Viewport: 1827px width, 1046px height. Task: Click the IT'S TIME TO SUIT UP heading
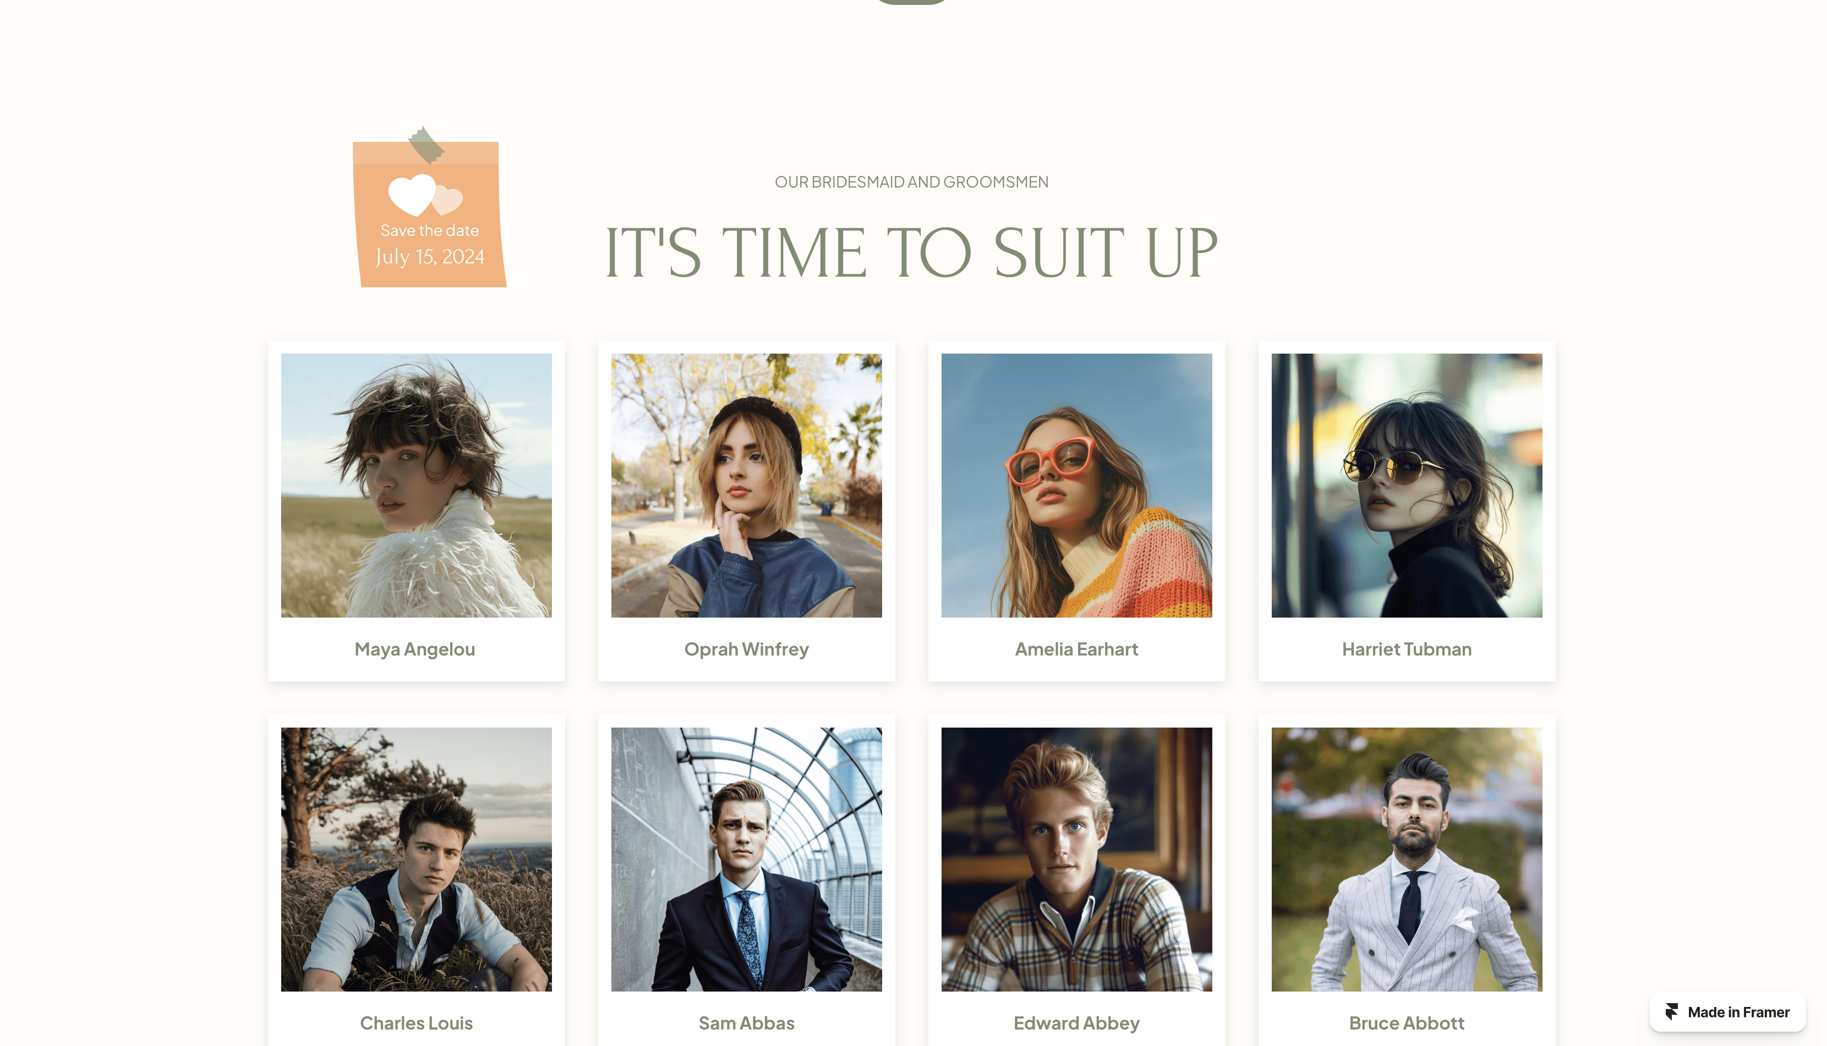(911, 252)
